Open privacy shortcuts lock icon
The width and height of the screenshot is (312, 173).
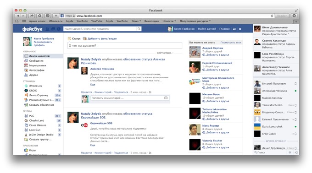tap(234, 29)
